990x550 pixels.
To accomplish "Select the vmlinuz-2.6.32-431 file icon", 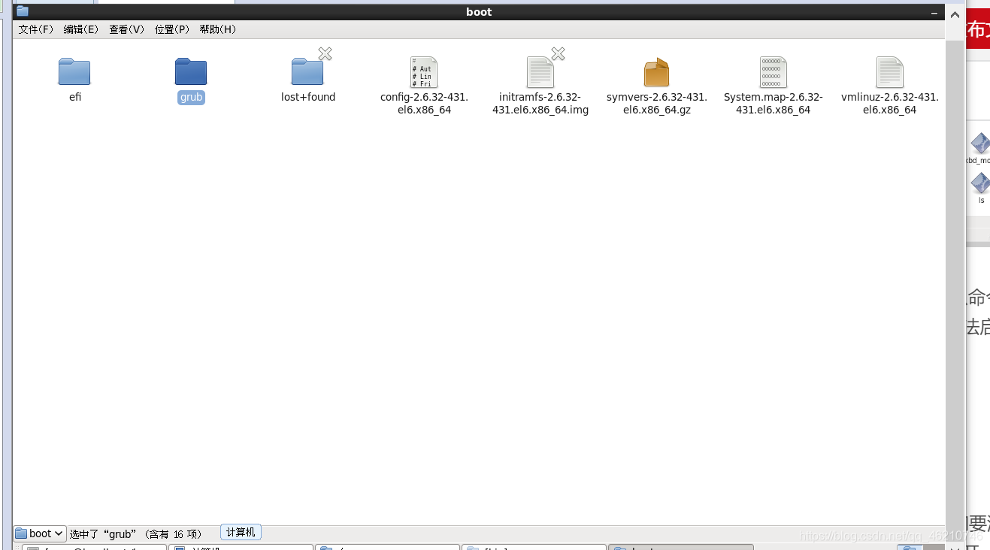I will coord(890,72).
